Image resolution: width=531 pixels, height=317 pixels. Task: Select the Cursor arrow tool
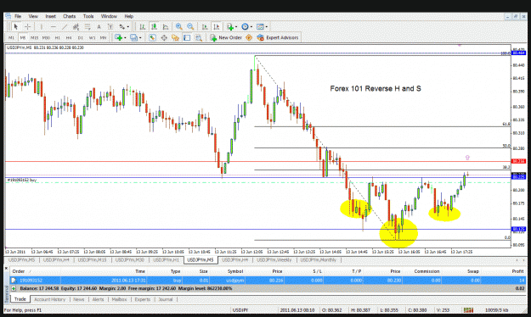(15, 26)
